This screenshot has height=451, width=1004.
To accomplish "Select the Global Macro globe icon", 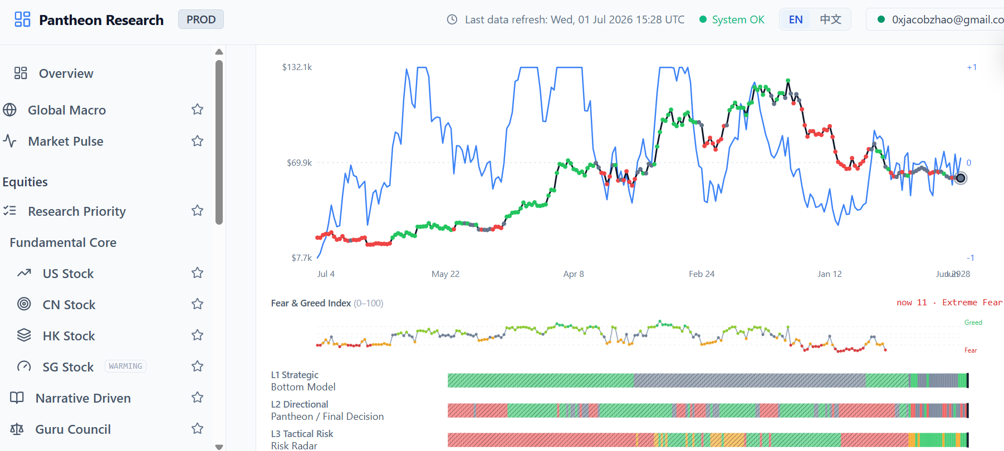I will (x=9, y=110).
